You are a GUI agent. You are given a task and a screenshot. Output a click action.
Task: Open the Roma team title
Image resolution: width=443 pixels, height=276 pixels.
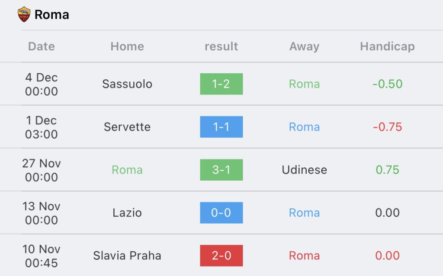click(52, 15)
